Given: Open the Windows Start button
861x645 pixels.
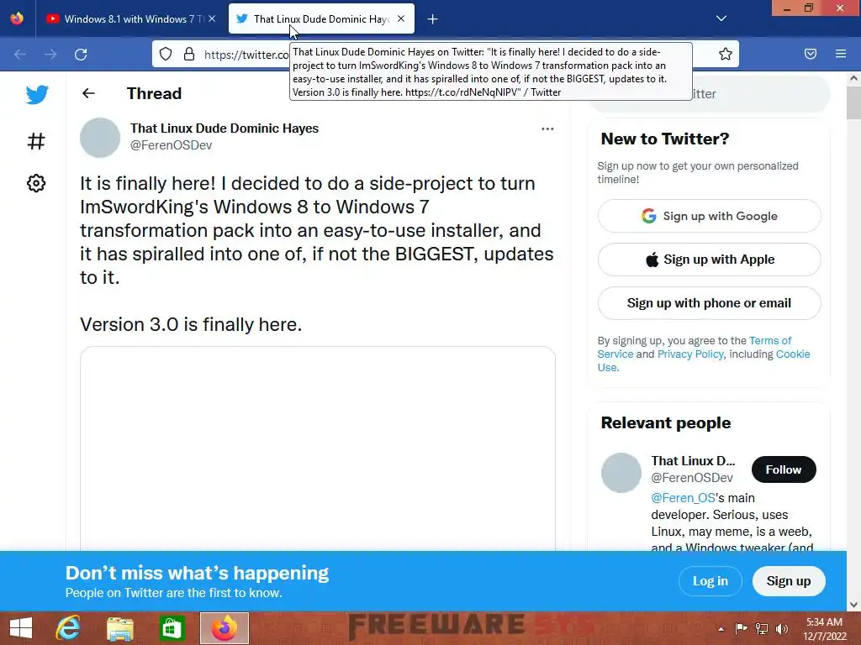Looking at the screenshot, I should (21, 628).
